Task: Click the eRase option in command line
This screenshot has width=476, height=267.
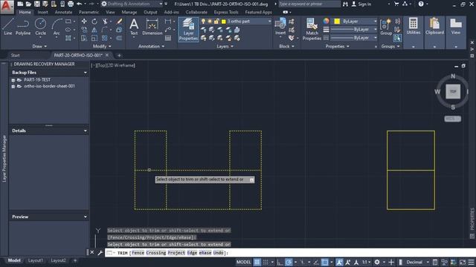Action: coord(205,253)
